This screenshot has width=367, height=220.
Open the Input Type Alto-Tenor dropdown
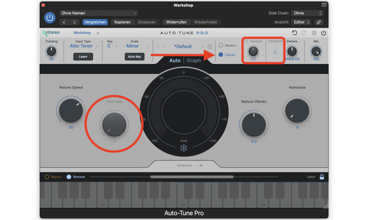click(x=84, y=46)
